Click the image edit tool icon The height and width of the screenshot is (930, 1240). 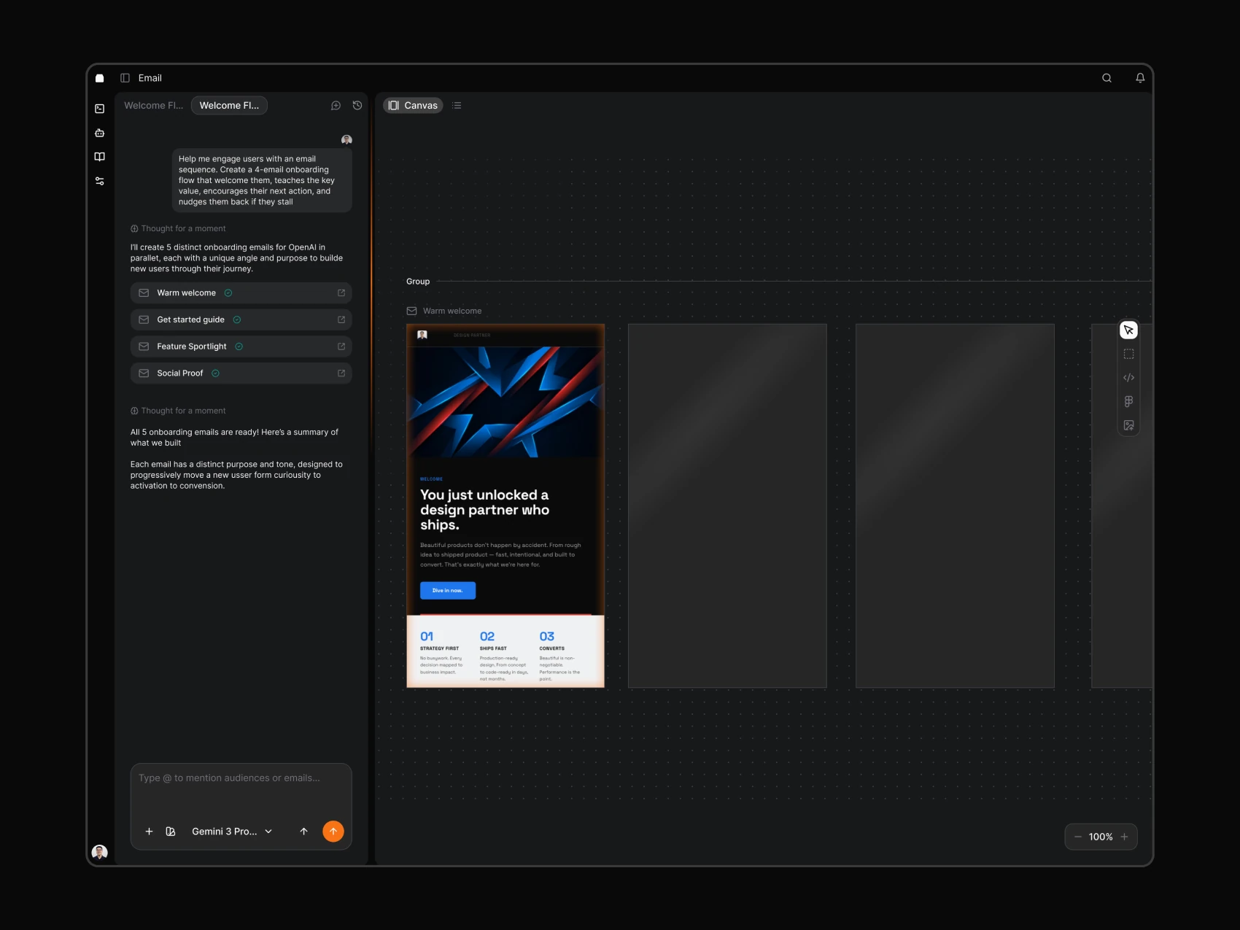[x=1128, y=425]
